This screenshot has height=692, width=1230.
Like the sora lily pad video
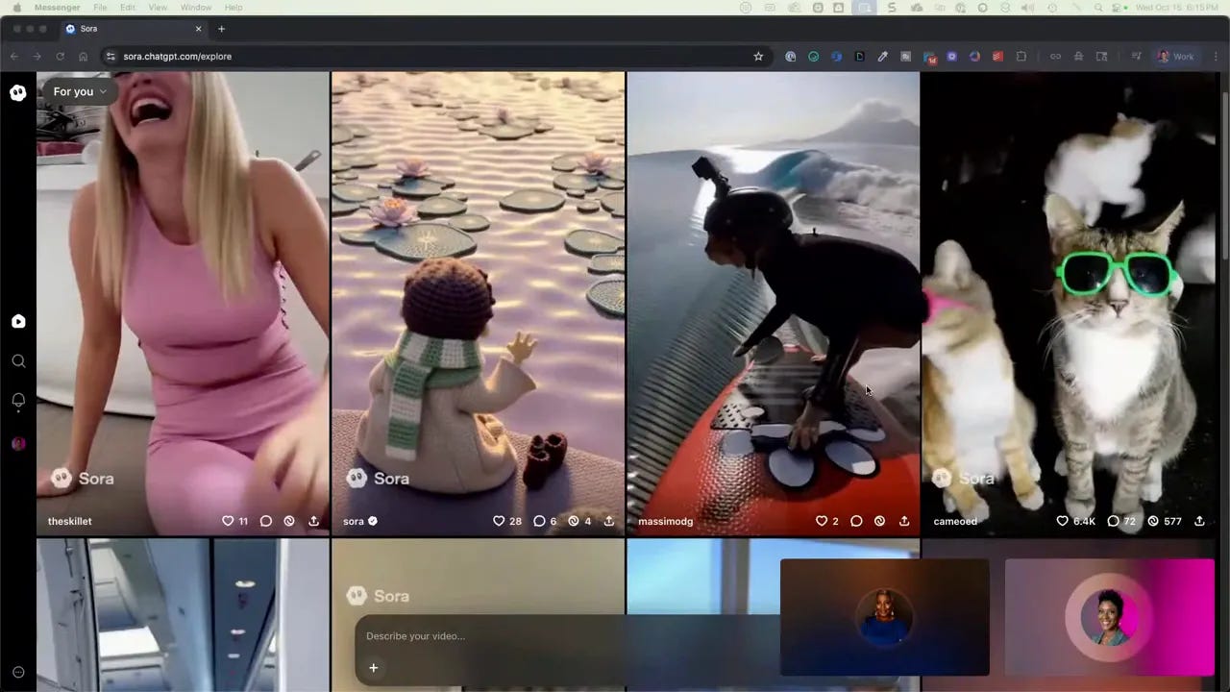[499, 521]
